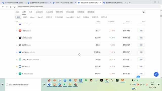Click the 交易 button for OKB
The height and width of the screenshot is (91, 162).
(141, 66)
